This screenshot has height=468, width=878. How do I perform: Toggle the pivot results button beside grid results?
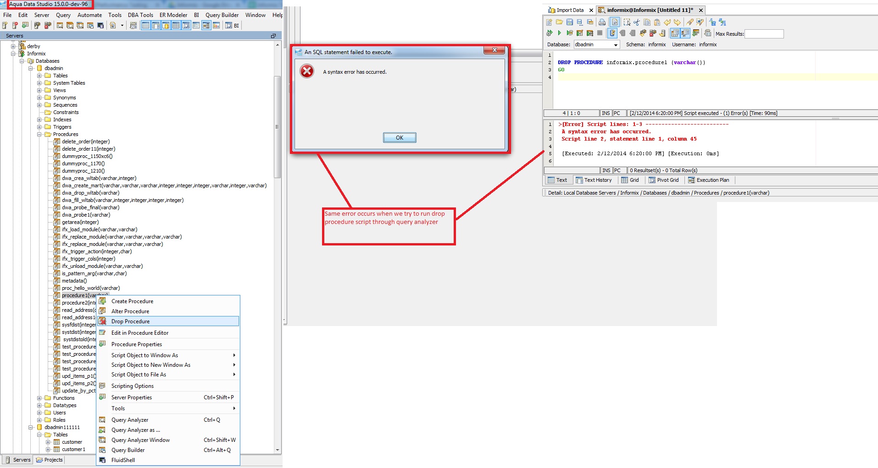coord(685,33)
